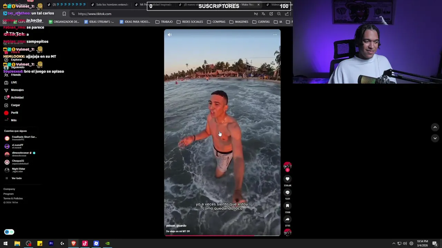The width and height of the screenshot is (442, 248).
Task: Open Windows Start menu
Action: [6, 244]
